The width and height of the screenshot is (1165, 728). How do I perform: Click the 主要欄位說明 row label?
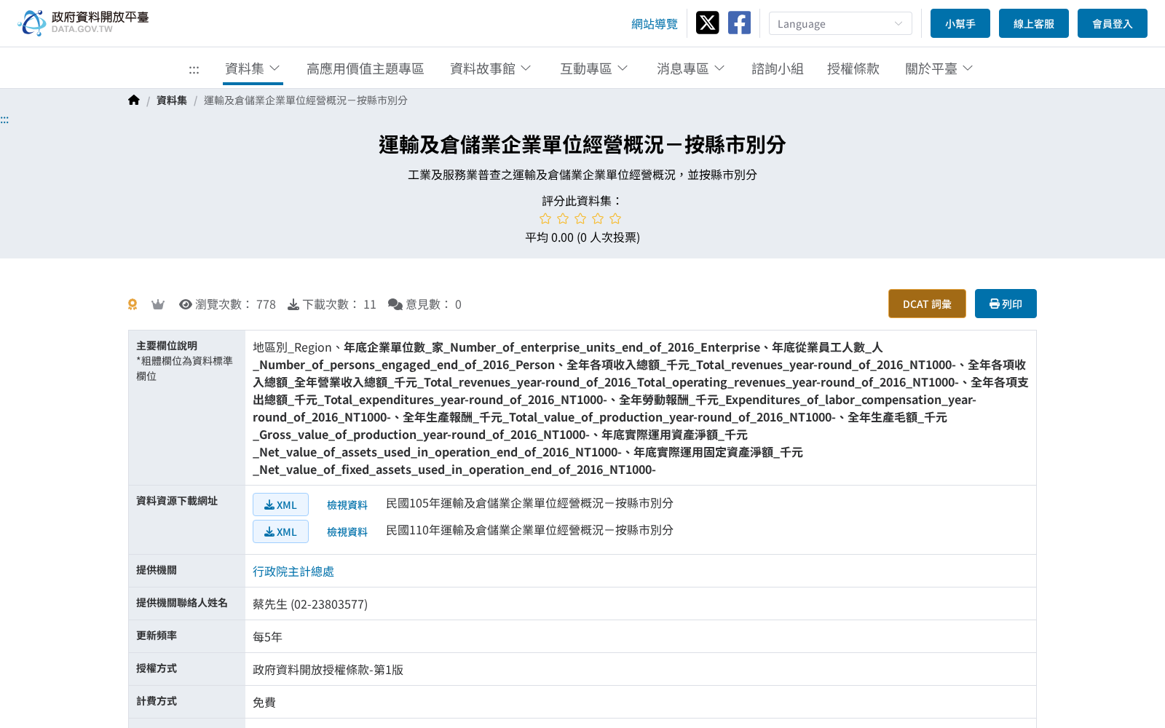[167, 346]
